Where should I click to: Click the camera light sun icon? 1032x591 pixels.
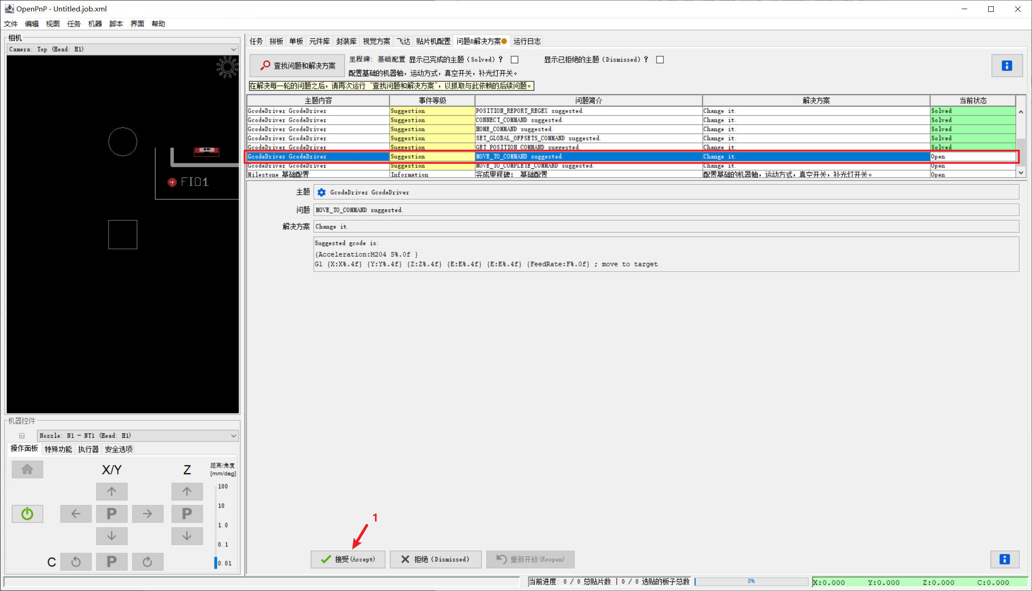point(227,67)
